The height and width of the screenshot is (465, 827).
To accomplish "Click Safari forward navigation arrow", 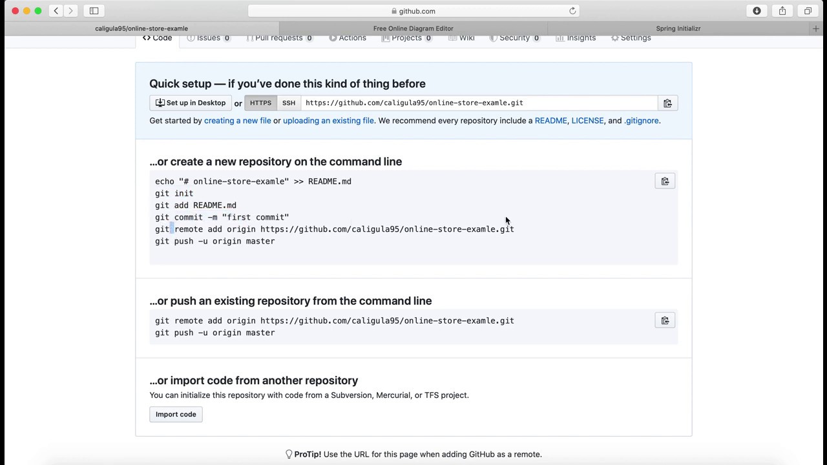I will 71,10.
